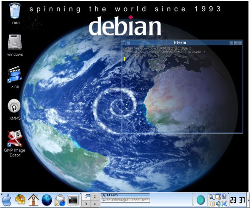Click the digital clock showing 23:37
Screen dimensions: 250x208
(237, 200)
